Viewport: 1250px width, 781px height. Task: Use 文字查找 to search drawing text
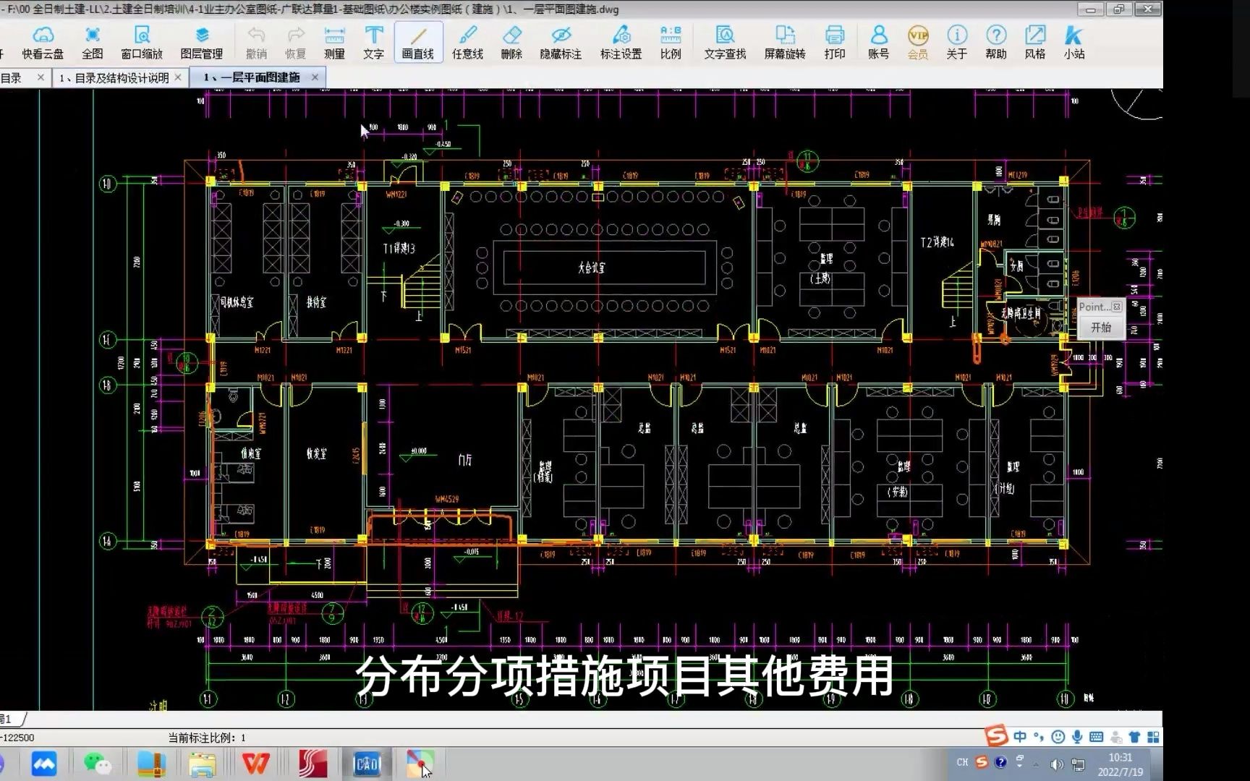[x=724, y=41]
